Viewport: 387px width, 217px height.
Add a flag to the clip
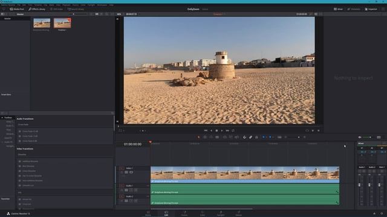(x=264, y=137)
